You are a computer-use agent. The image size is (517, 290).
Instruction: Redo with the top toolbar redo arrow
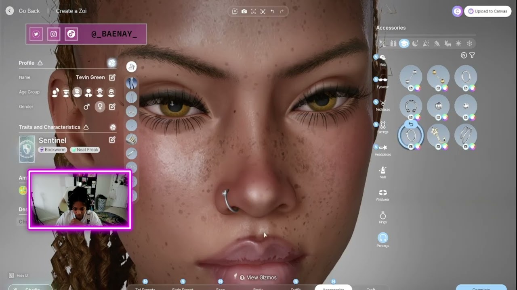pos(282,11)
